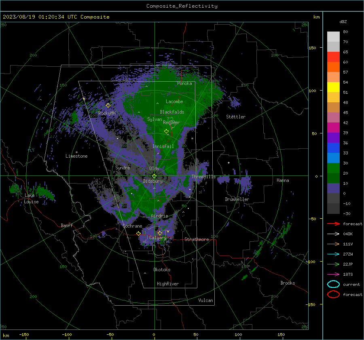This screenshot has height=340, width=364.
Task: Click the red 60–65 dBZ color band
Action: click(333, 57)
